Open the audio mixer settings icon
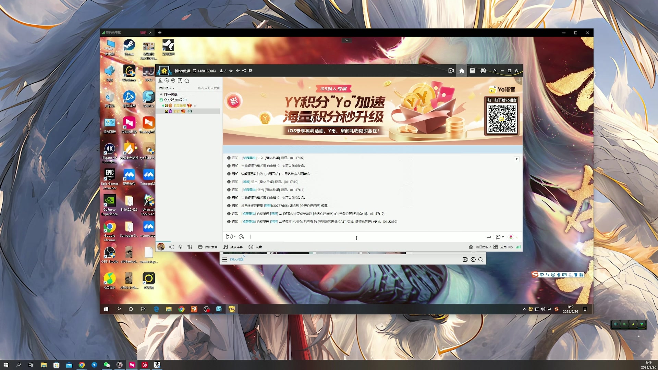 tap(190, 247)
